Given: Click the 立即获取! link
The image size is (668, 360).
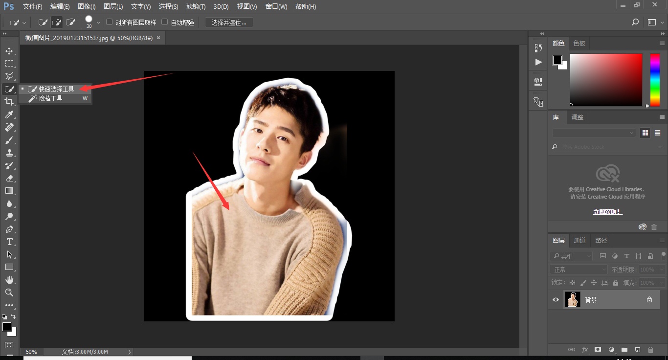Looking at the screenshot, I should point(607,212).
